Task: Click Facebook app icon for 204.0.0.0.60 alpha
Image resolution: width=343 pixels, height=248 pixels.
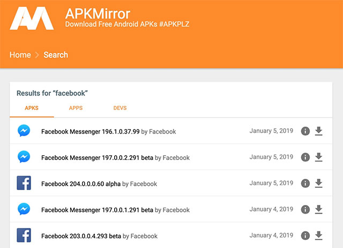Action: coord(24,183)
